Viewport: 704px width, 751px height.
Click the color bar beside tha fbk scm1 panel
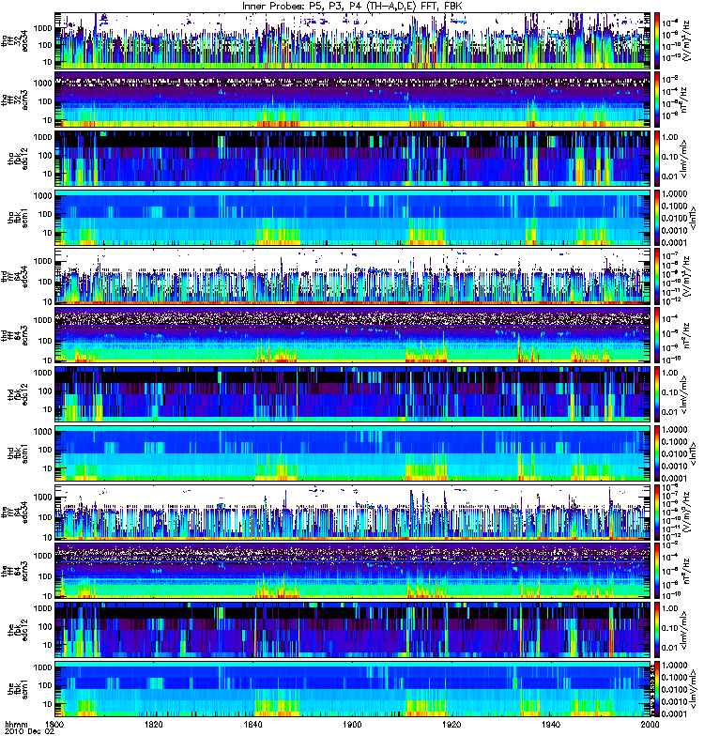(x=656, y=217)
